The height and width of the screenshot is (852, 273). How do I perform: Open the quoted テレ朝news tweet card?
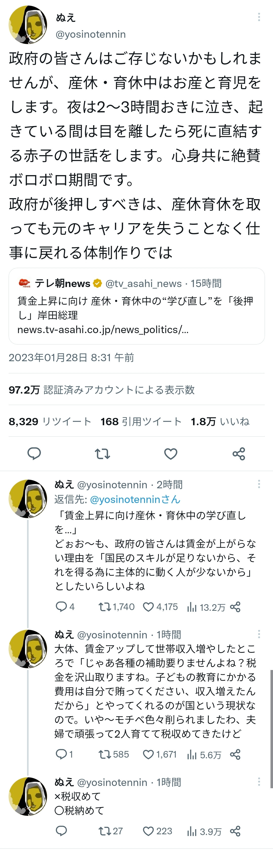coord(137,306)
